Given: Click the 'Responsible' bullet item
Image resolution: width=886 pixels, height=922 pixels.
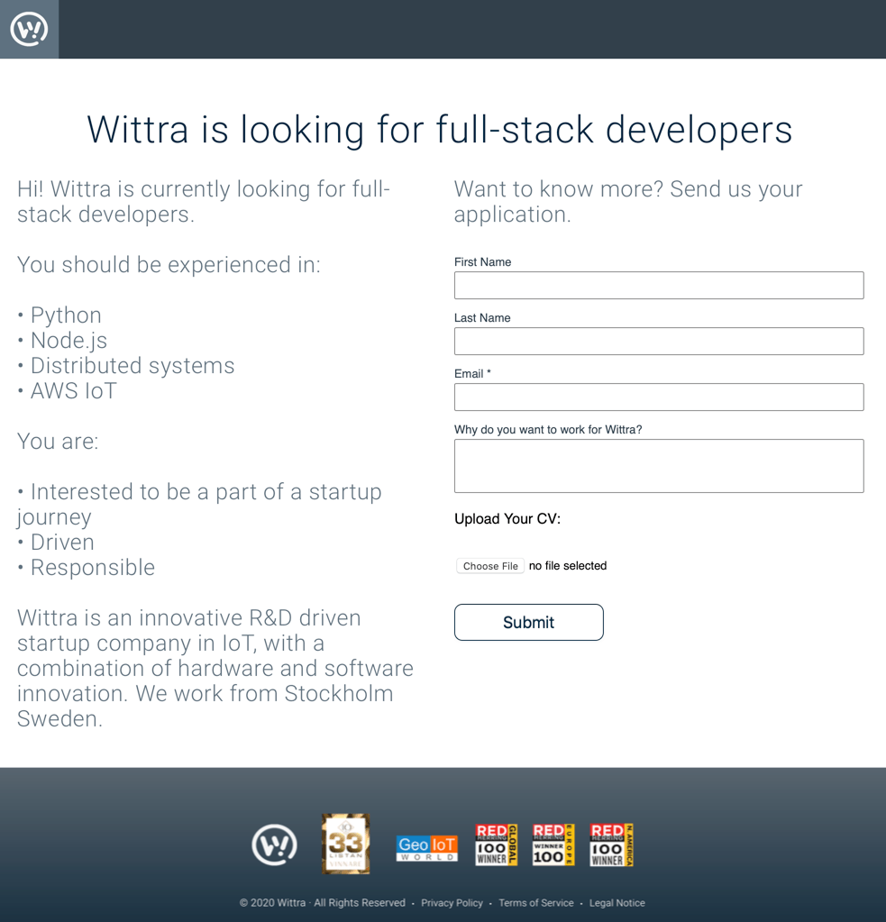Looking at the screenshot, I should click(x=86, y=568).
